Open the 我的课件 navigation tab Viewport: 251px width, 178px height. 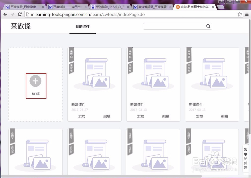(82, 26)
